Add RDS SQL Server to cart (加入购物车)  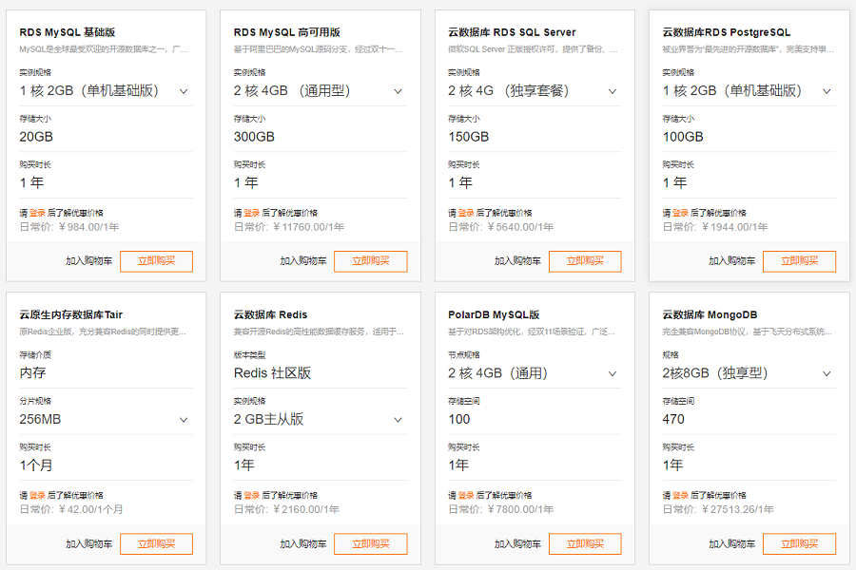[517, 261]
